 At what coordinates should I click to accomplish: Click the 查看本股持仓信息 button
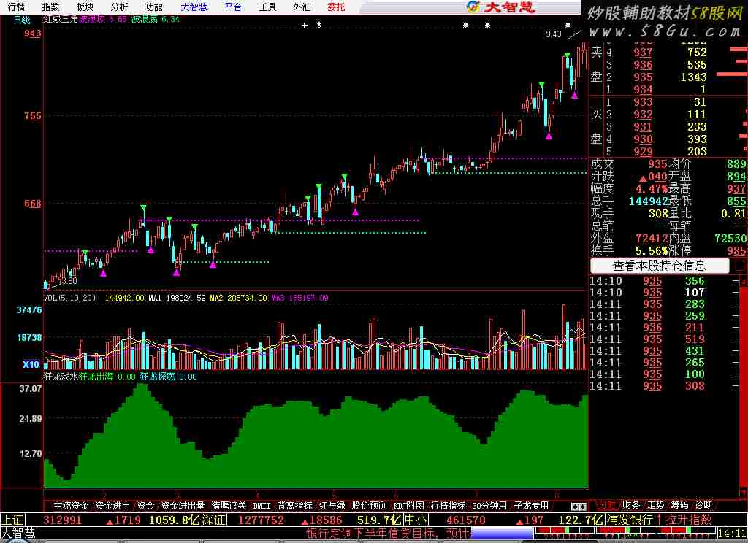point(660,266)
